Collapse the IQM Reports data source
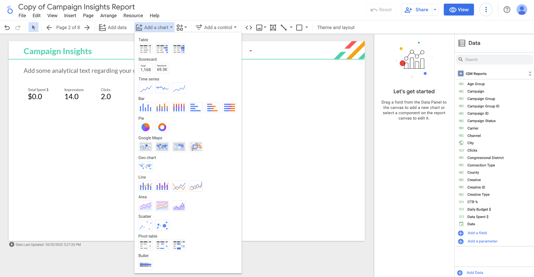 pos(530,74)
